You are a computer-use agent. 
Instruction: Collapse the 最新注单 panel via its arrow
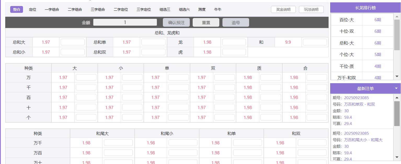pyautogui.click(x=396, y=88)
